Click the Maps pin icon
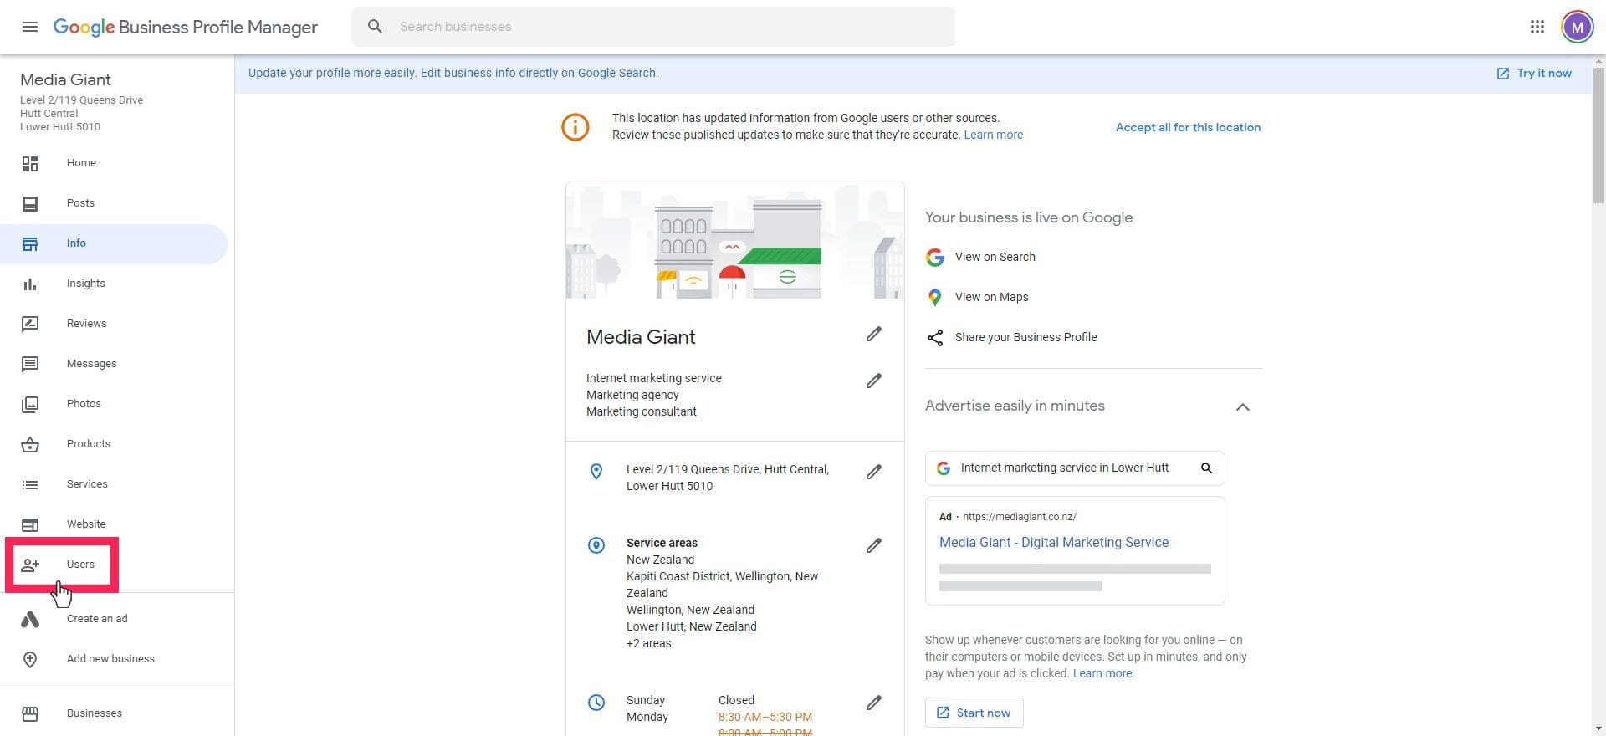This screenshot has width=1606, height=736. coord(935,298)
